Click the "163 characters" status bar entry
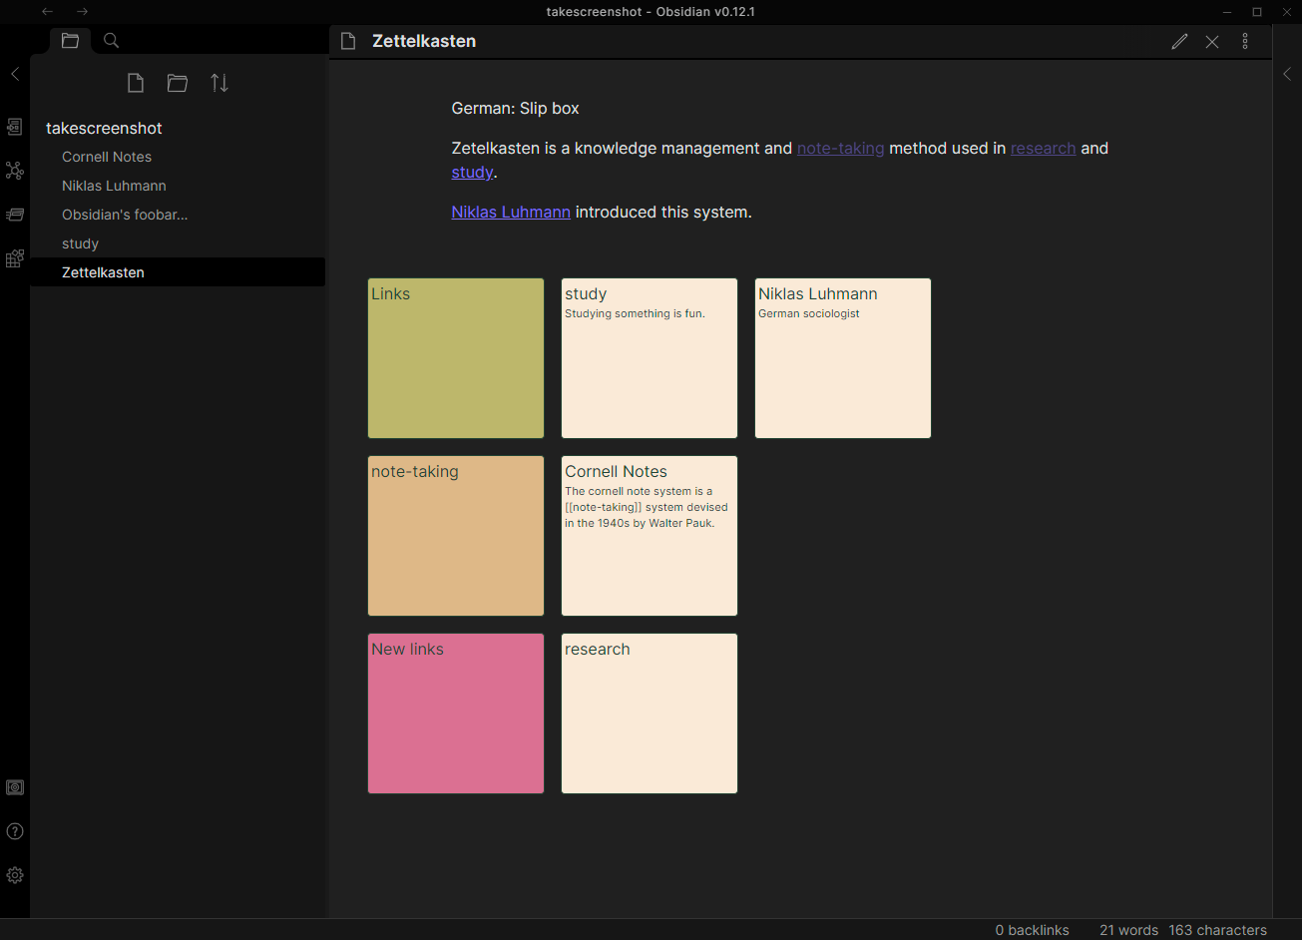Screen dimensions: 1302x940 [x=1217, y=930]
